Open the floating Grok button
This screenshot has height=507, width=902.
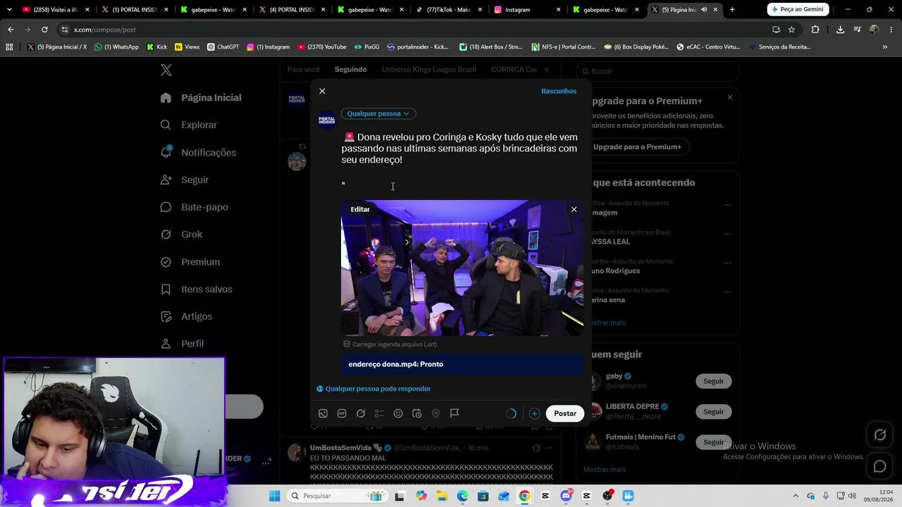[x=880, y=435]
